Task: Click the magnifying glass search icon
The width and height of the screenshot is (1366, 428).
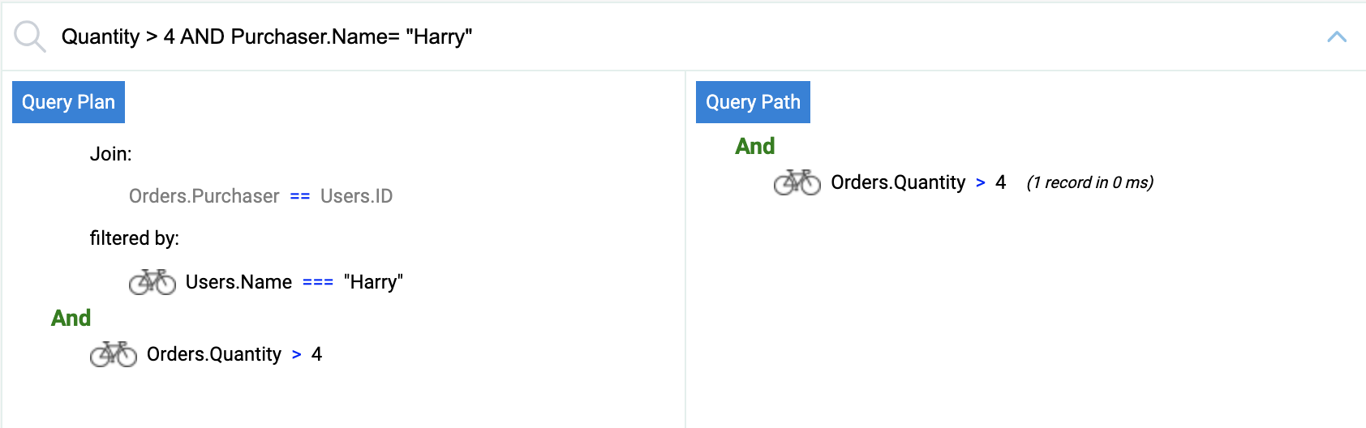Action: coord(30,36)
